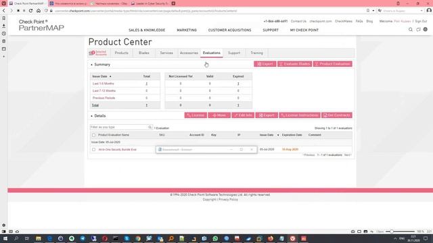Open the CUSTOMER ACQUISITIONS menu
The width and height of the screenshot is (433, 243).
coord(230,30)
